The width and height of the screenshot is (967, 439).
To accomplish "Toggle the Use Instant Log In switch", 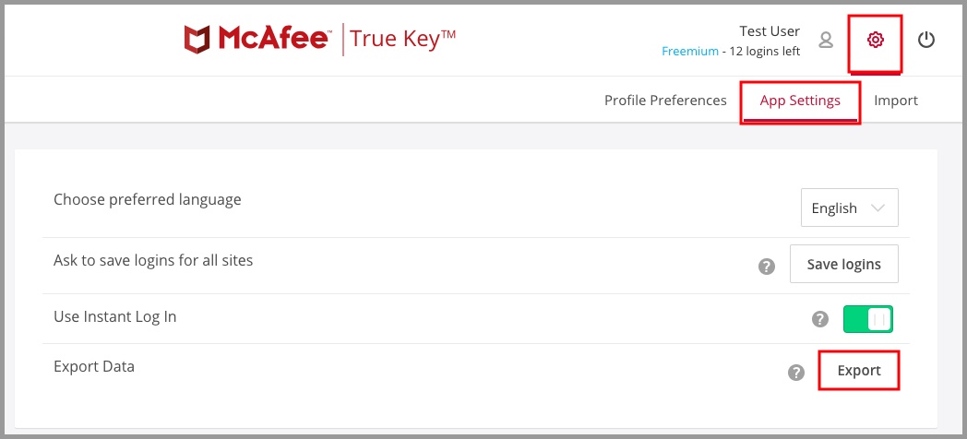I will pos(868,319).
